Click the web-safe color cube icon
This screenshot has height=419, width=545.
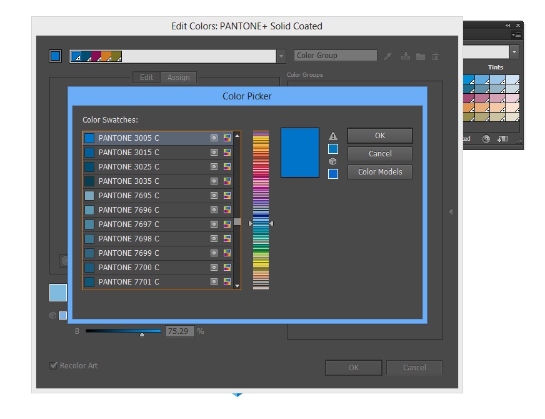(x=333, y=161)
